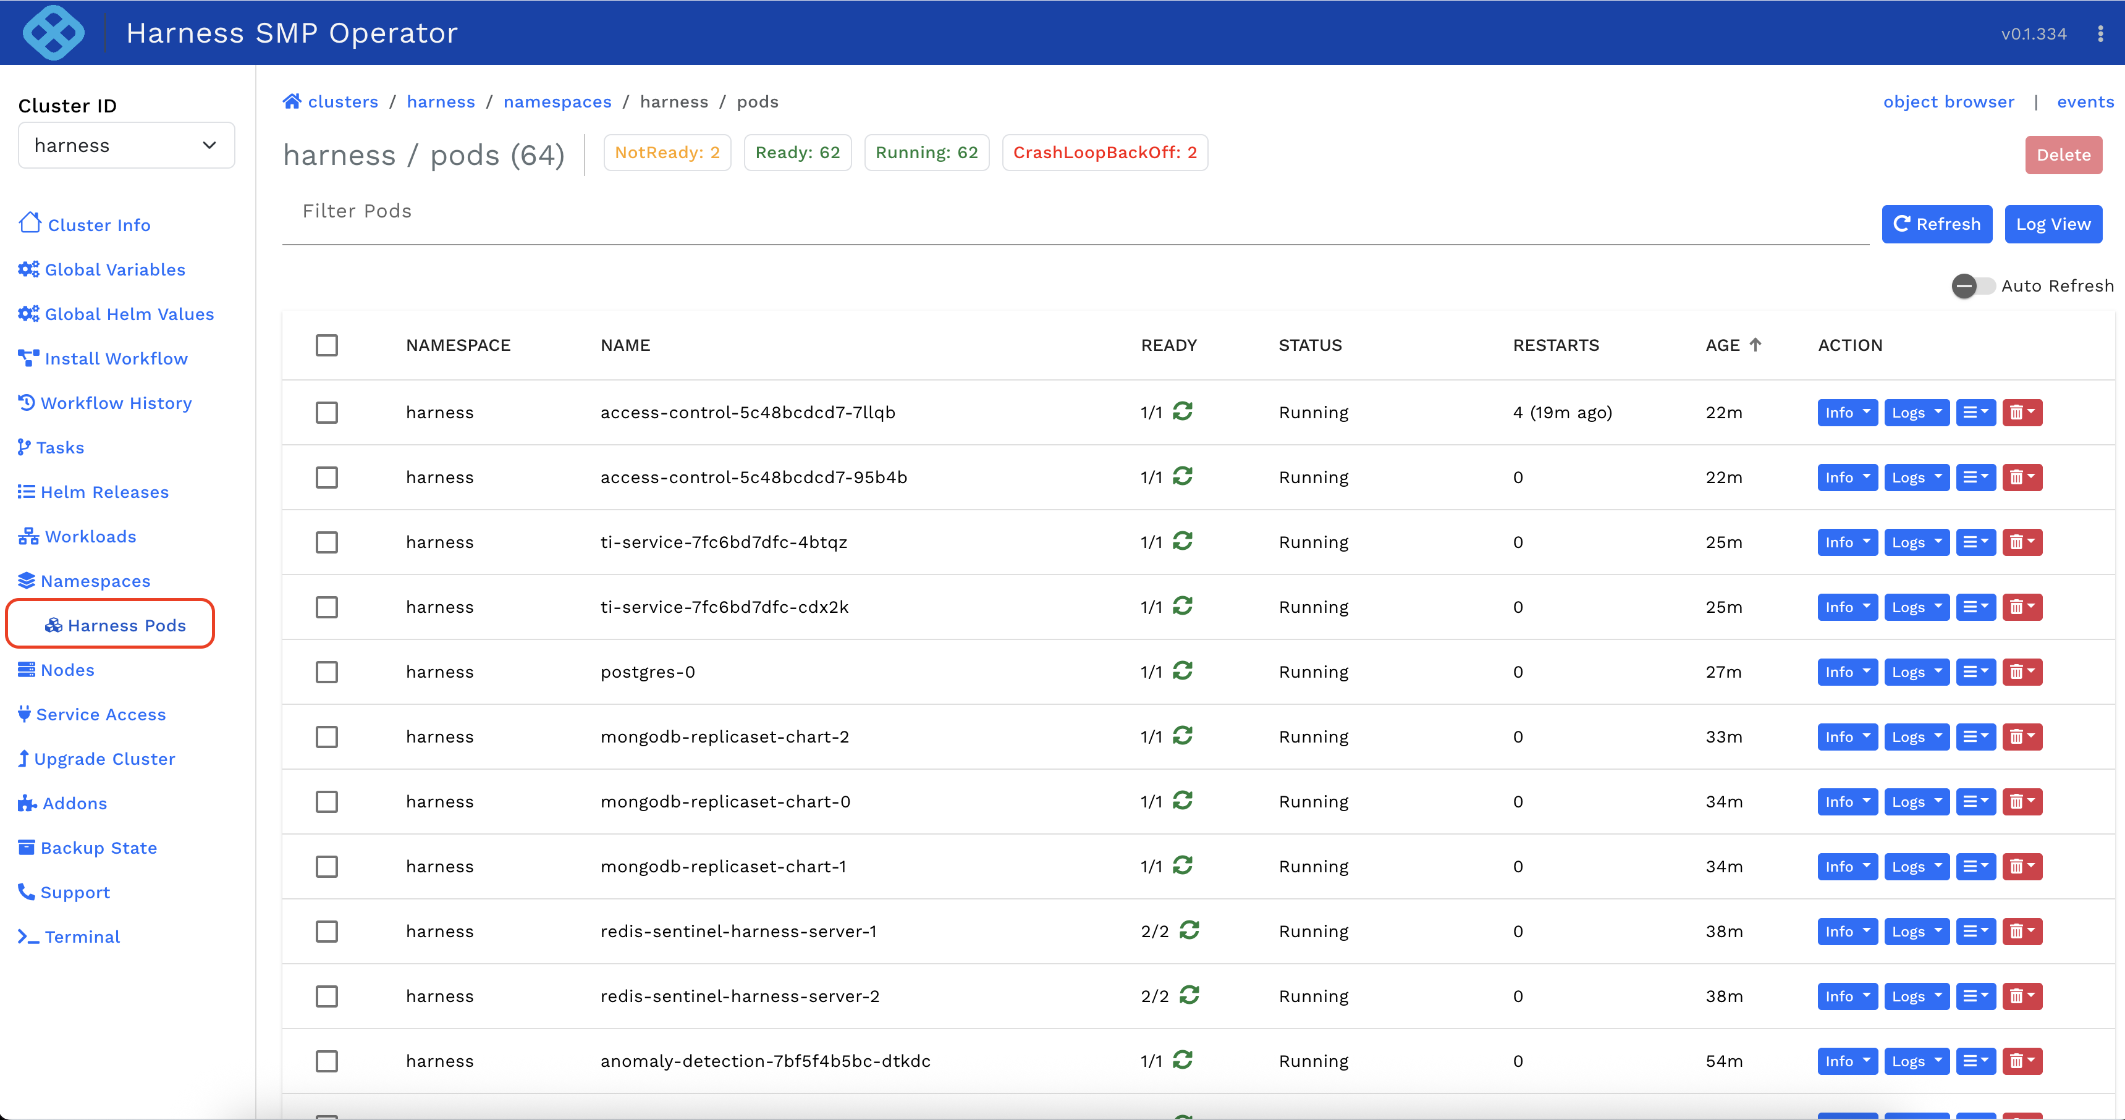Click the restart icon for mongodb-replicaset-chart-2
This screenshot has height=1120, width=2125.
(x=1183, y=736)
